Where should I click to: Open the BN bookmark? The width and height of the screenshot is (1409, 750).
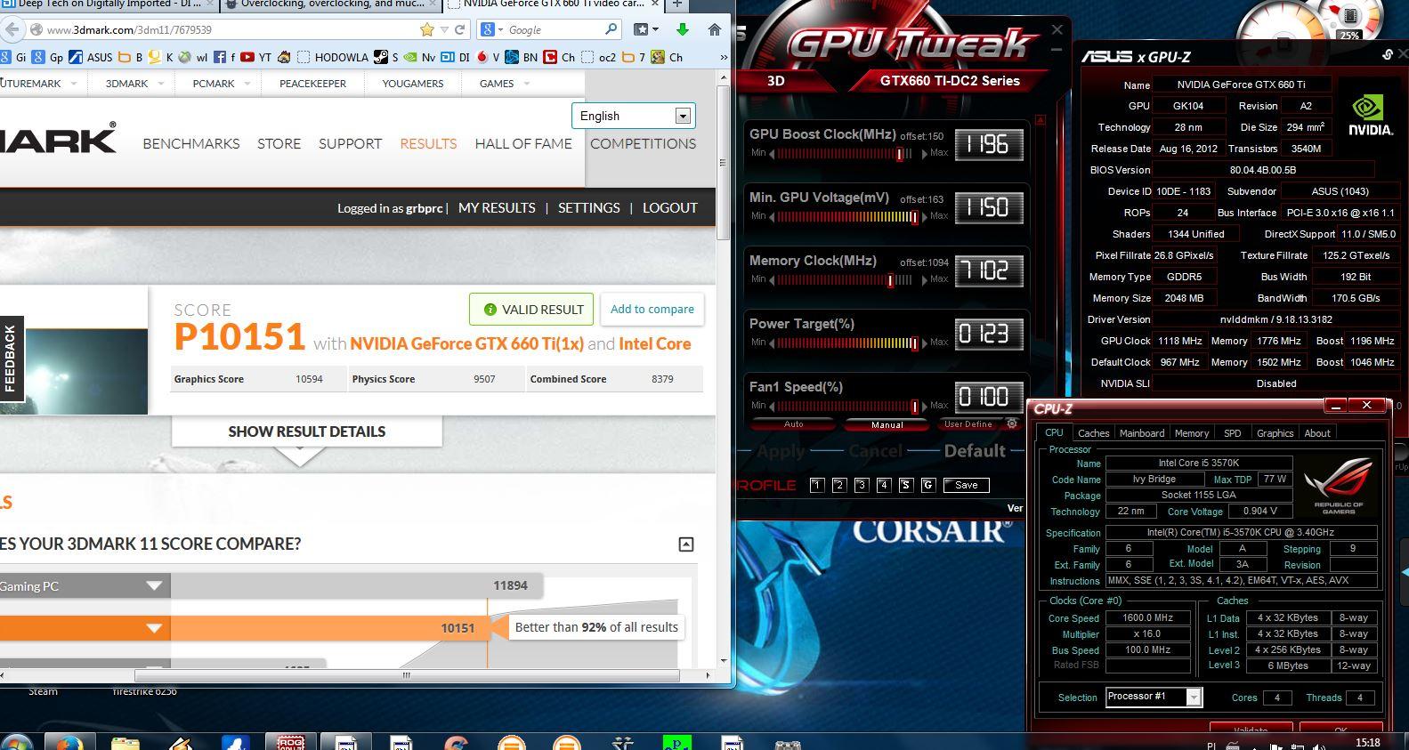pos(522,57)
